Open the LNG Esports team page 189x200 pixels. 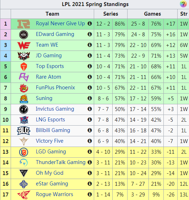50,120
